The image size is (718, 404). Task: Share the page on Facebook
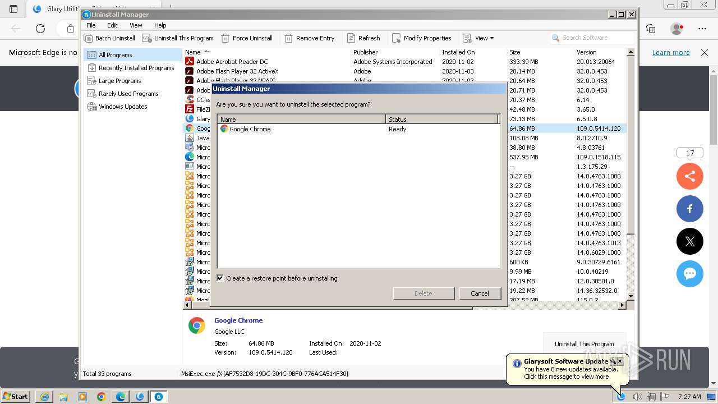690,209
